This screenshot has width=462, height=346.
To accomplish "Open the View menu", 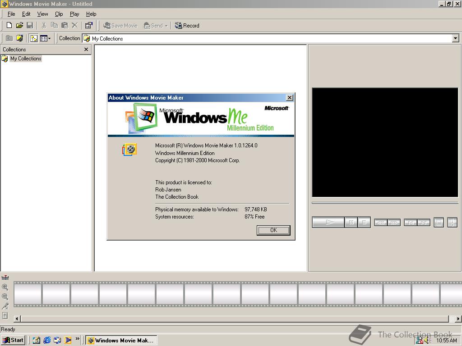I will [42, 14].
